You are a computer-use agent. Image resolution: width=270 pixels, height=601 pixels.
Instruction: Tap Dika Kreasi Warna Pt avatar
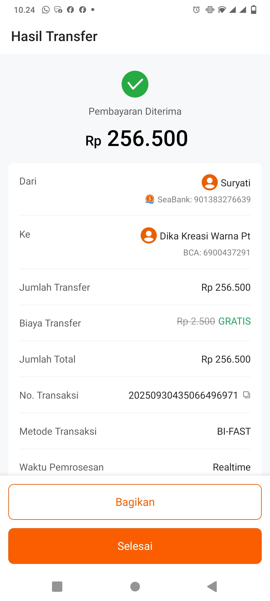point(149,235)
